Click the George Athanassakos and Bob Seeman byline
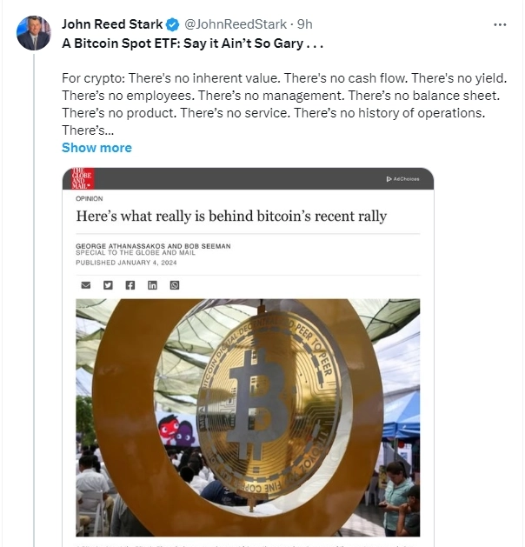525x547 pixels. tap(153, 246)
